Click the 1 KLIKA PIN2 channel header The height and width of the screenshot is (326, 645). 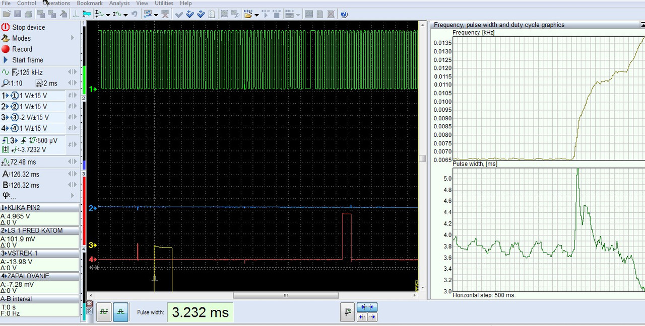tap(39, 208)
